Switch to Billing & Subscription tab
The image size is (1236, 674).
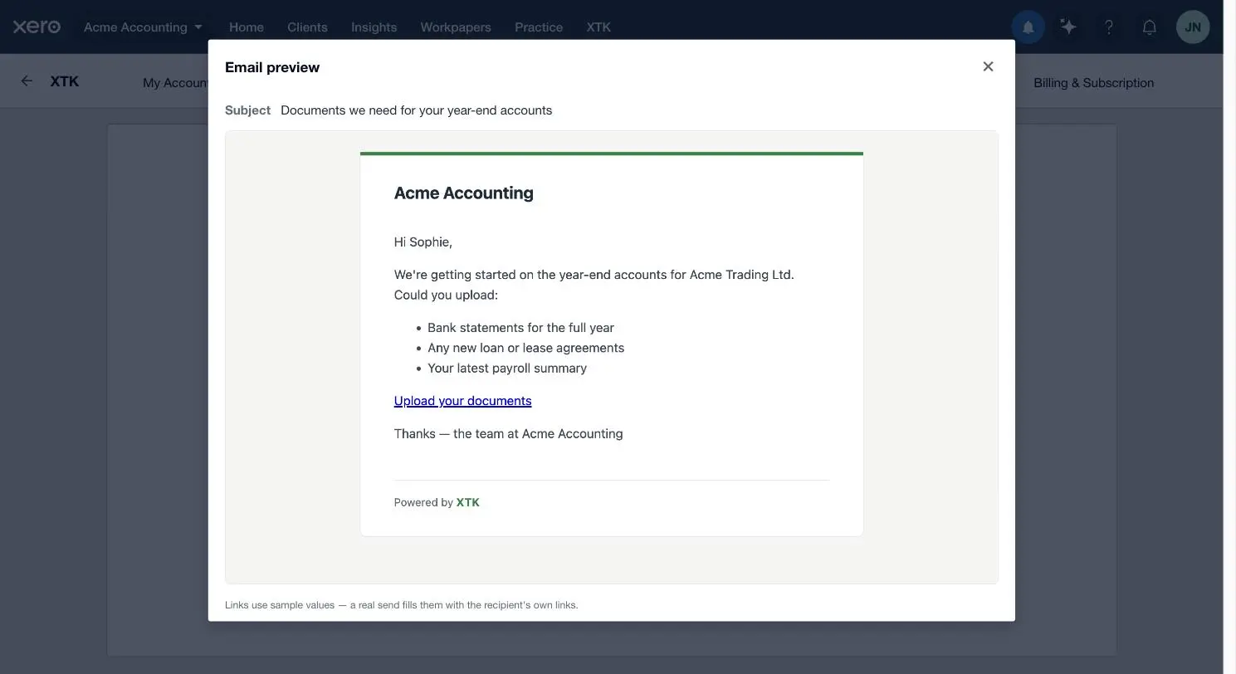1093,83
